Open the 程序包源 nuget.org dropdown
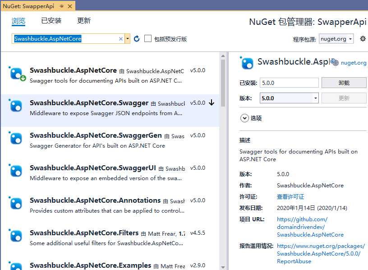368x270 pixels. tap(336, 39)
